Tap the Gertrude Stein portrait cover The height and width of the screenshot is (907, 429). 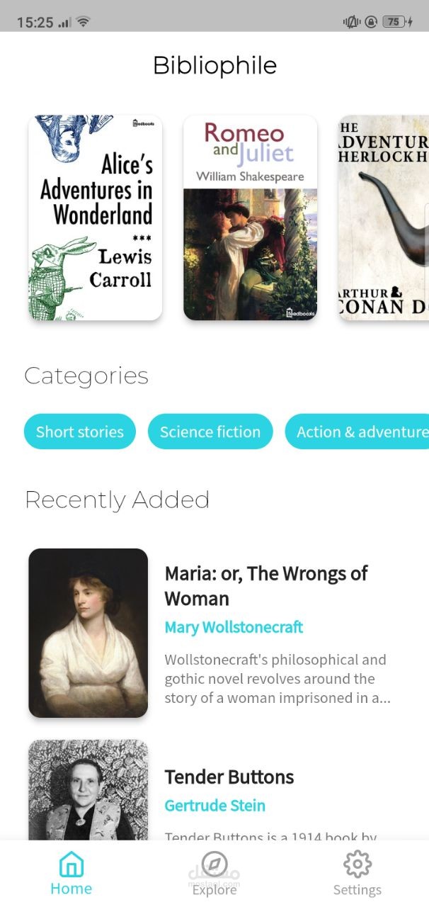[88, 789]
